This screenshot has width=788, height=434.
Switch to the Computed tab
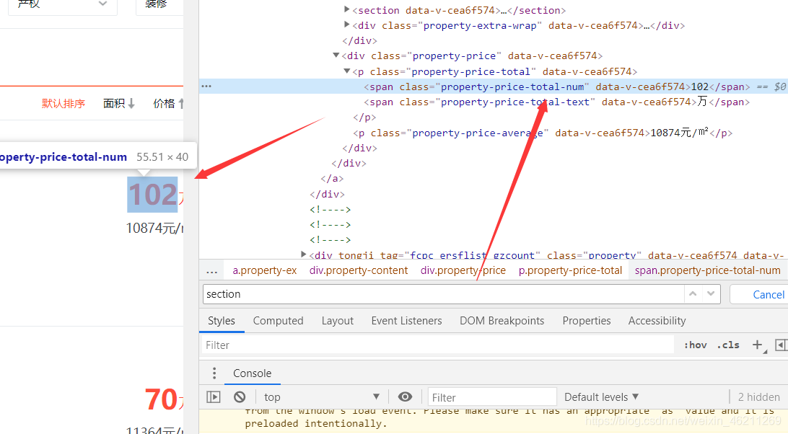click(278, 321)
